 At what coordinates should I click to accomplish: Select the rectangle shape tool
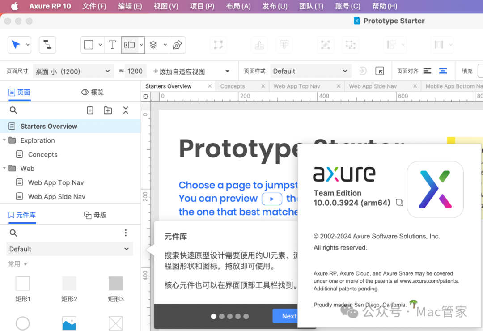click(x=89, y=45)
